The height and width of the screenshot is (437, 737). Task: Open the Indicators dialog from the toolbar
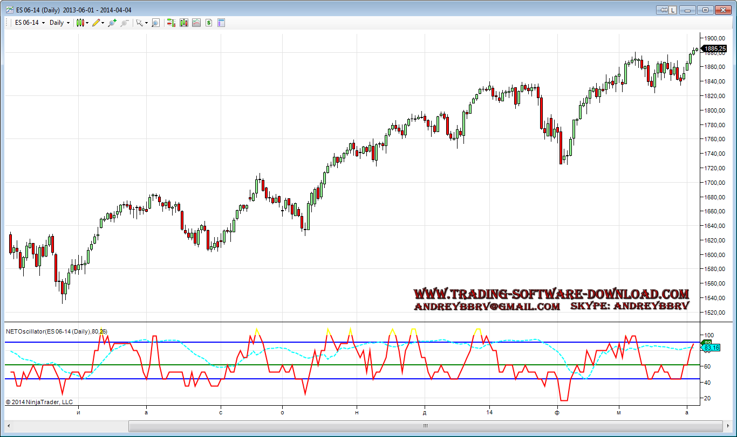196,23
